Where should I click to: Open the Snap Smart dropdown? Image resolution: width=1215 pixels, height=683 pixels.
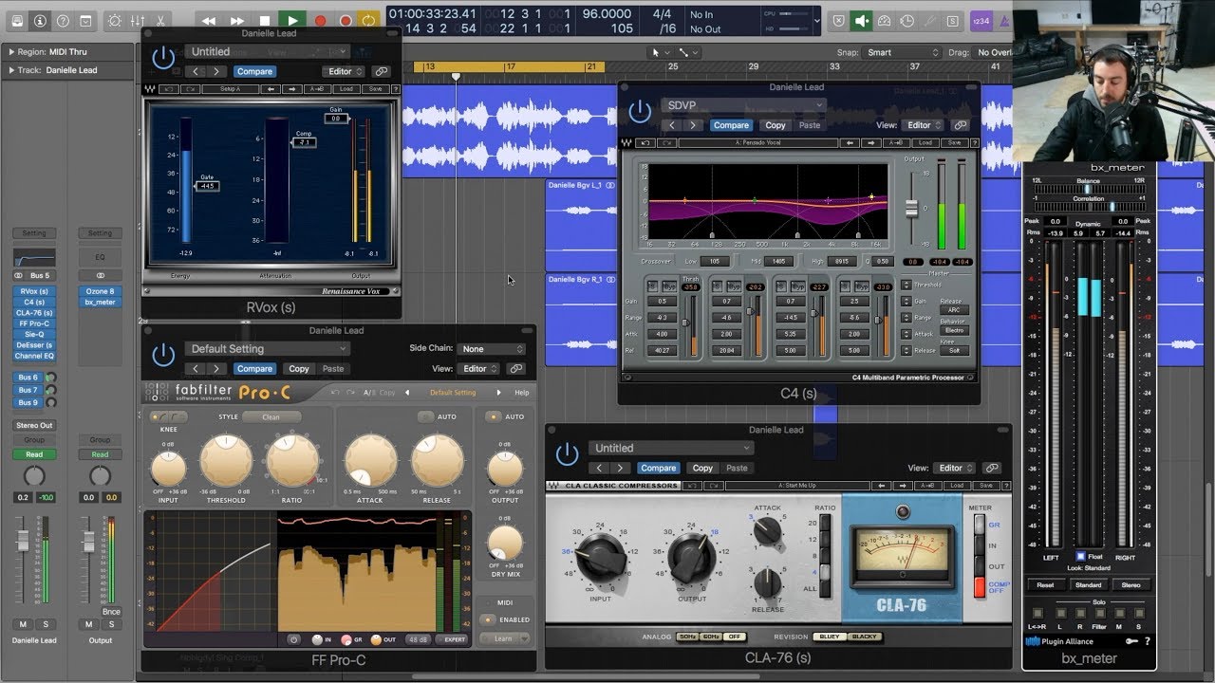902,52
